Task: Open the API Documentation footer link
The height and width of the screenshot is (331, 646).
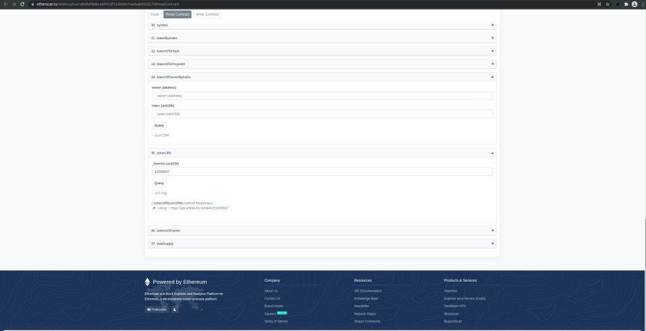Action: pyautogui.click(x=368, y=290)
